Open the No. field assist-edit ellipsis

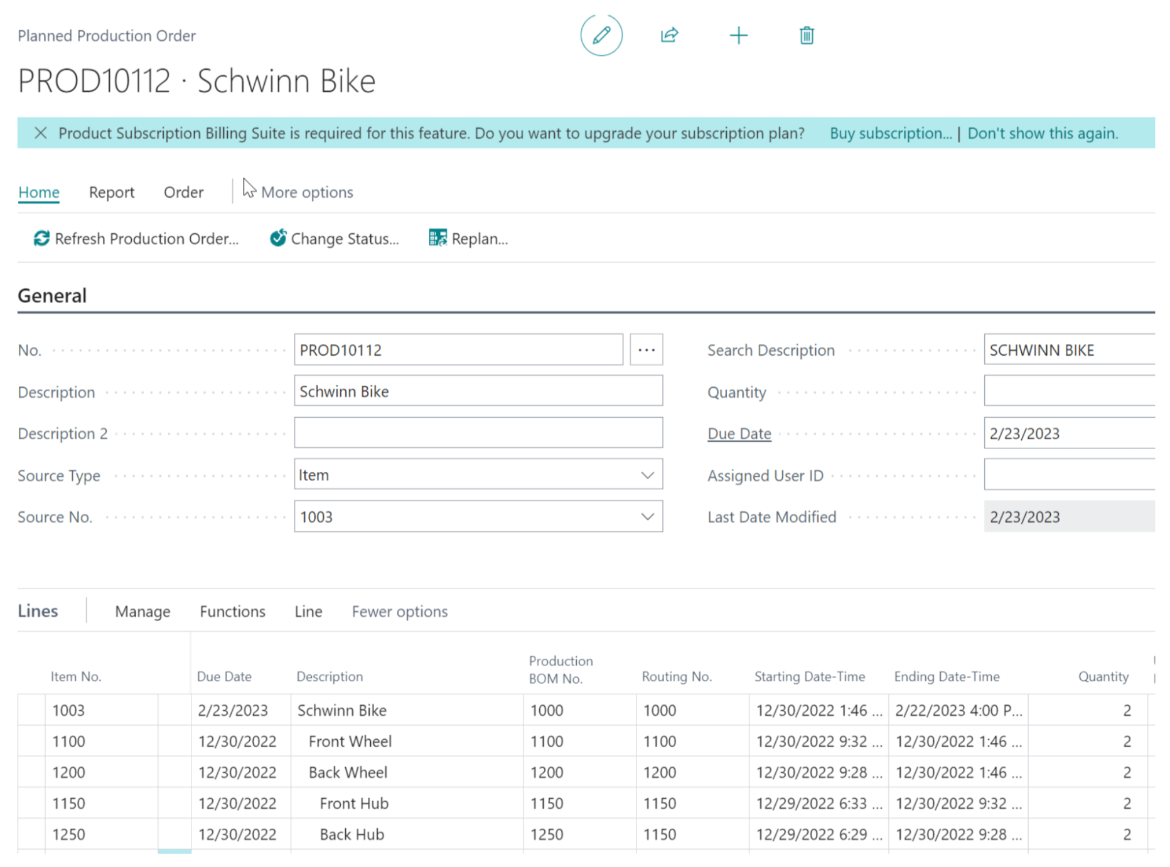pyautogui.click(x=646, y=349)
